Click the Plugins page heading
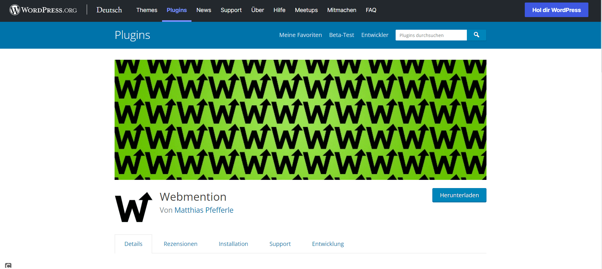Image resolution: width=602 pixels, height=269 pixels. pos(132,35)
